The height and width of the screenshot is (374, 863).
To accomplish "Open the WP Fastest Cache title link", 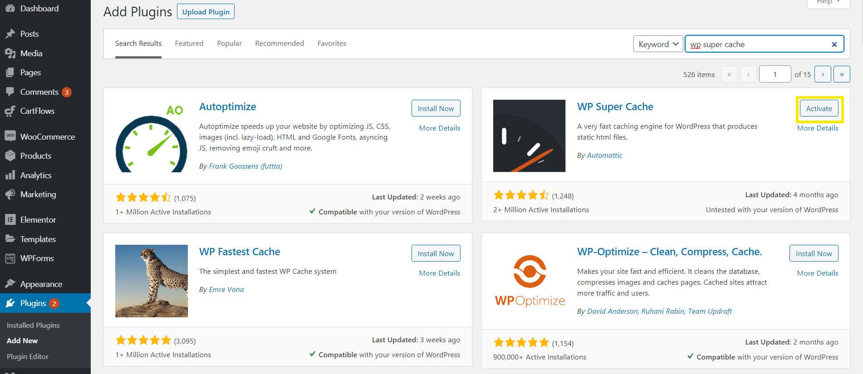I will [x=240, y=252].
